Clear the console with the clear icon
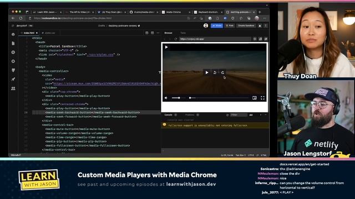This screenshot has width=355, height=199. [x=227, y=115]
